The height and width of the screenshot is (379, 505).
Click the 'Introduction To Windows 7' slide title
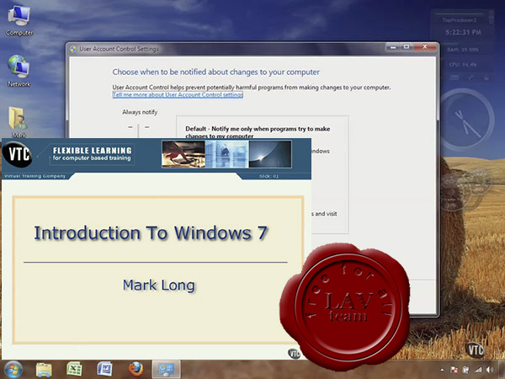(151, 232)
